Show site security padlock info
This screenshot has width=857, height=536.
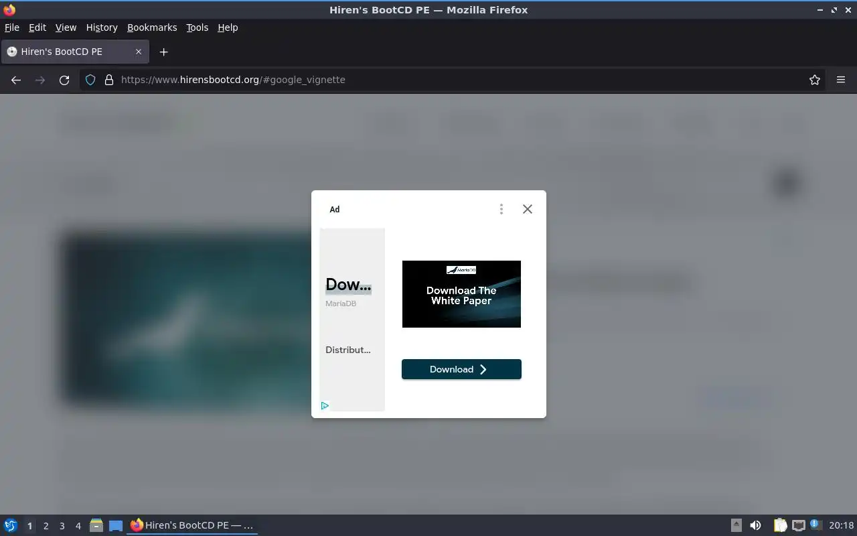tap(109, 80)
